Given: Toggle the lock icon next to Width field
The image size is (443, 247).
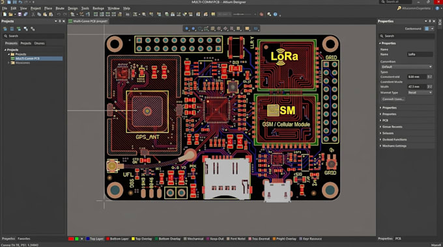Looking at the screenshot, I should [x=429, y=86].
